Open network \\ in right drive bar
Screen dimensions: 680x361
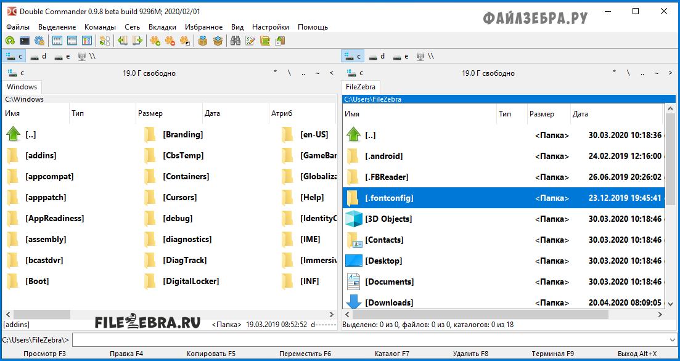(425, 56)
